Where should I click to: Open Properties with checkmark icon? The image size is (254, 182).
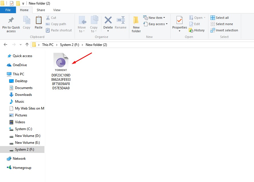pyautogui.click(x=179, y=21)
